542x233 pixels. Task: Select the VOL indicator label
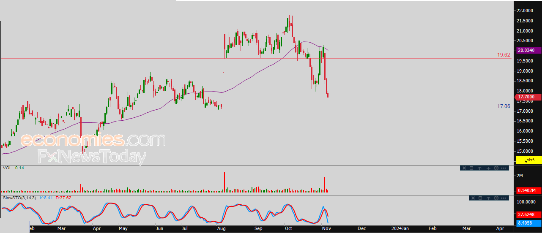6,168
